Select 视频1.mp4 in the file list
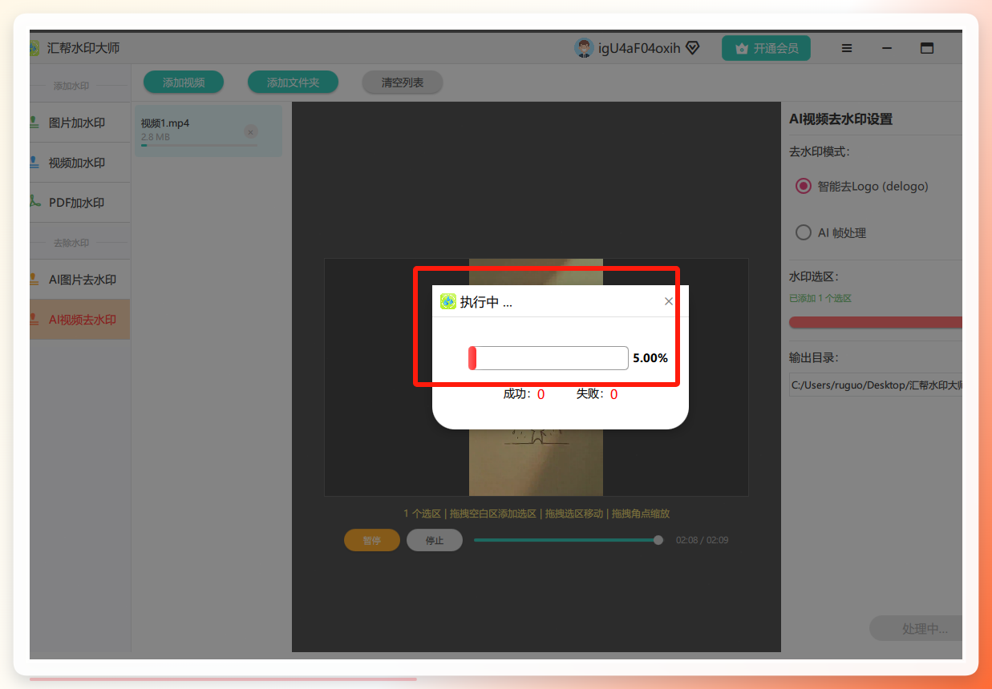The width and height of the screenshot is (992, 689). (x=209, y=131)
